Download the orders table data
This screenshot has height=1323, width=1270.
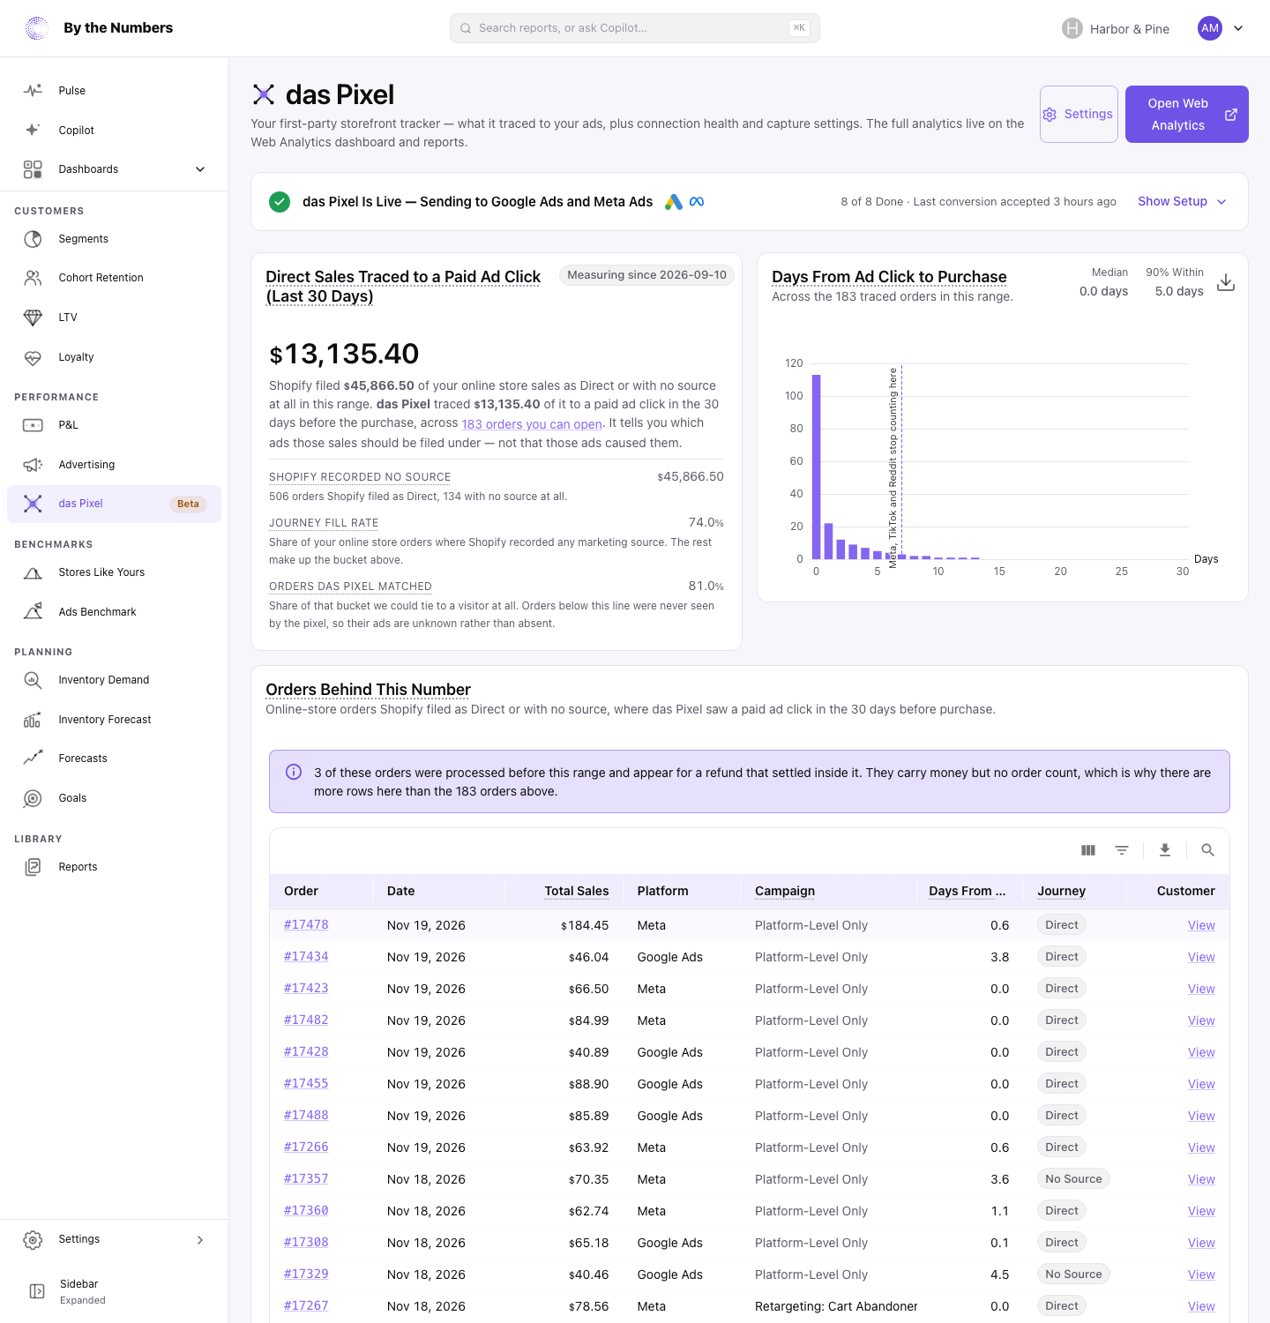[1165, 850]
